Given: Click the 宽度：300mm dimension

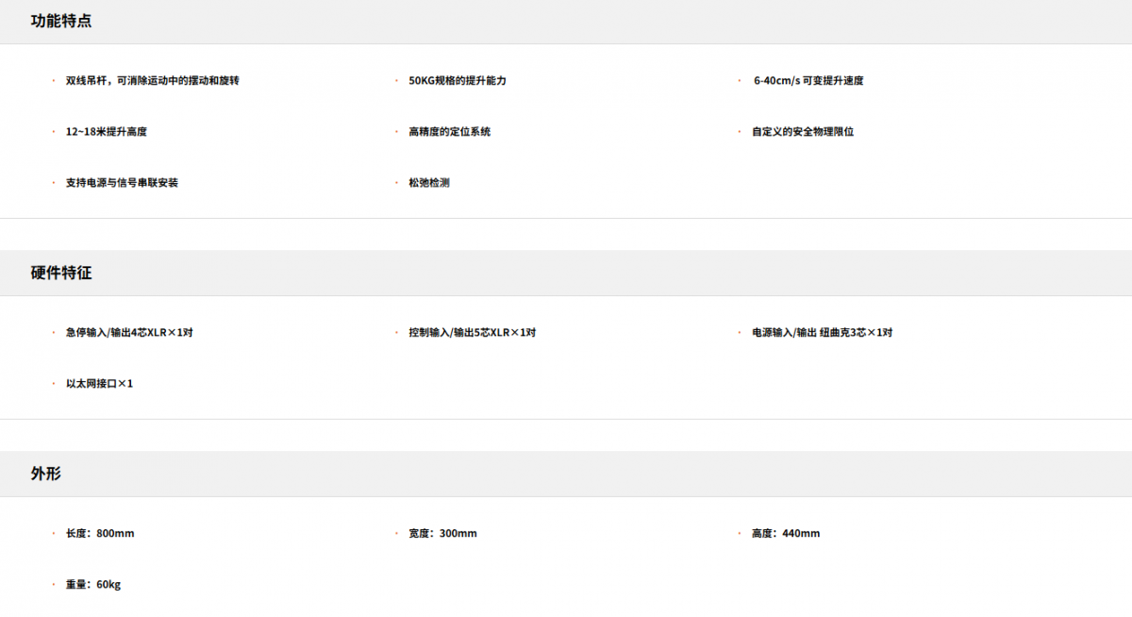Looking at the screenshot, I should pos(442,534).
